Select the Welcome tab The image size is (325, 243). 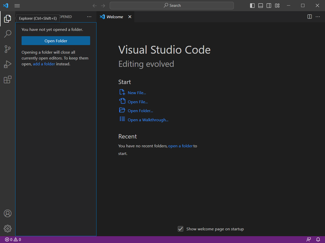coord(115,17)
